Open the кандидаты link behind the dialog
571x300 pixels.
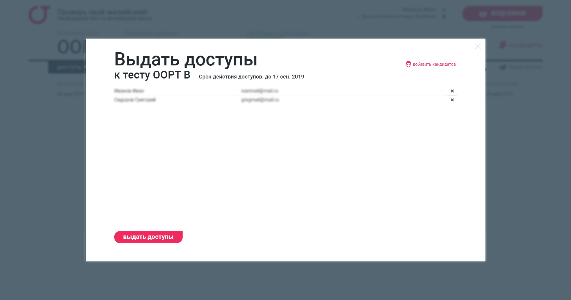click(521, 45)
